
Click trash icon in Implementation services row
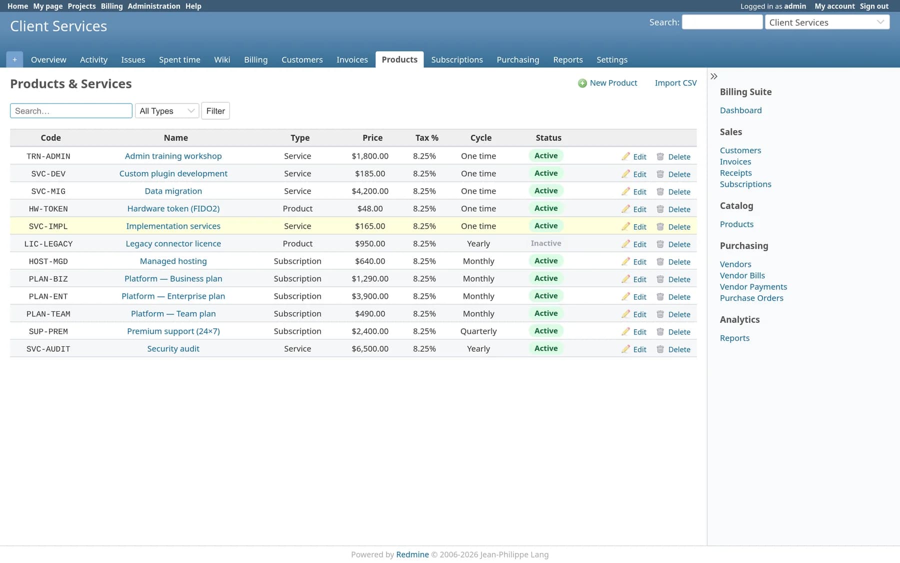click(660, 226)
